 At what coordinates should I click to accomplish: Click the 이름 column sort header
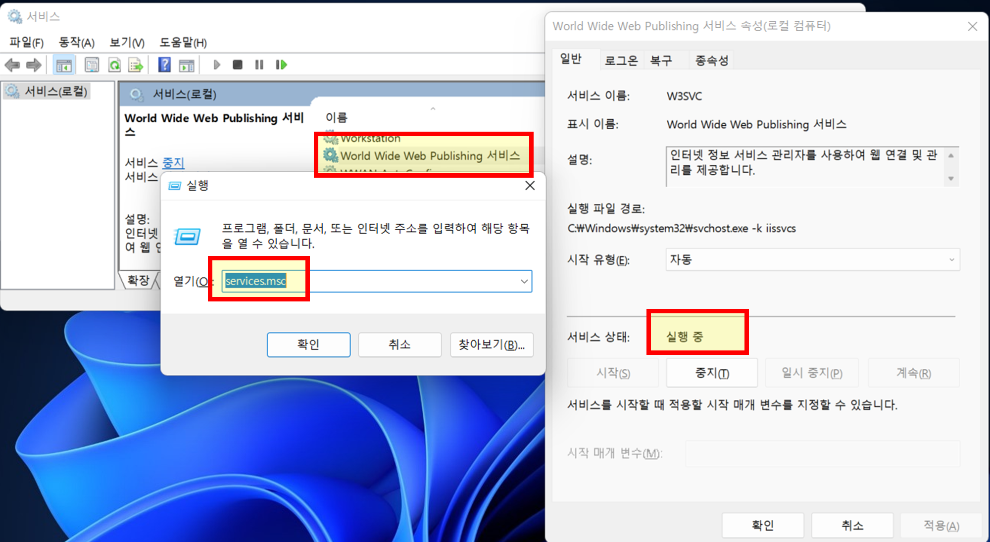pyautogui.click(x=337, y=117)
